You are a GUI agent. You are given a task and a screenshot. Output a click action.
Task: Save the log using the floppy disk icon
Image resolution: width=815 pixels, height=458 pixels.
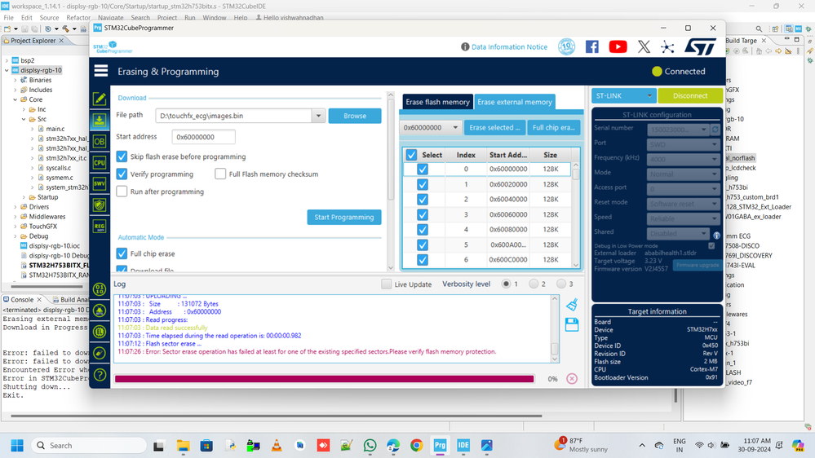(572, 325)
